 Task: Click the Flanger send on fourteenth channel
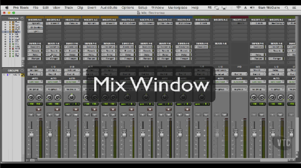276,59
